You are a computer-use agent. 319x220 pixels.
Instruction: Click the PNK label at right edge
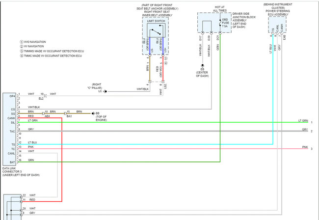305,147
